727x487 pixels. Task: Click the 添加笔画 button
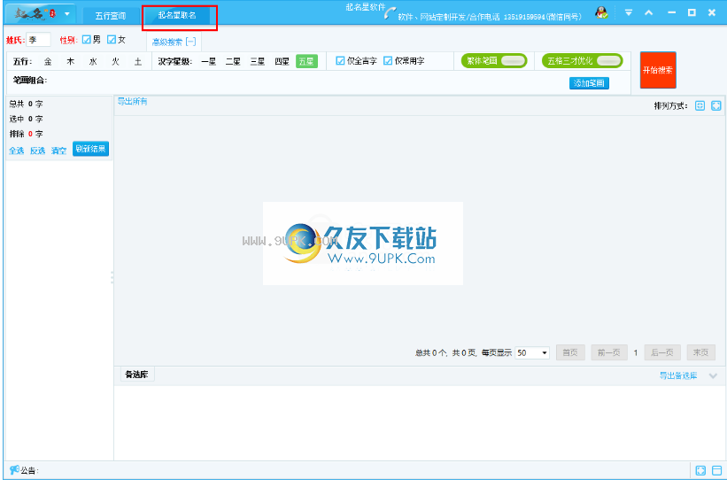589,83
